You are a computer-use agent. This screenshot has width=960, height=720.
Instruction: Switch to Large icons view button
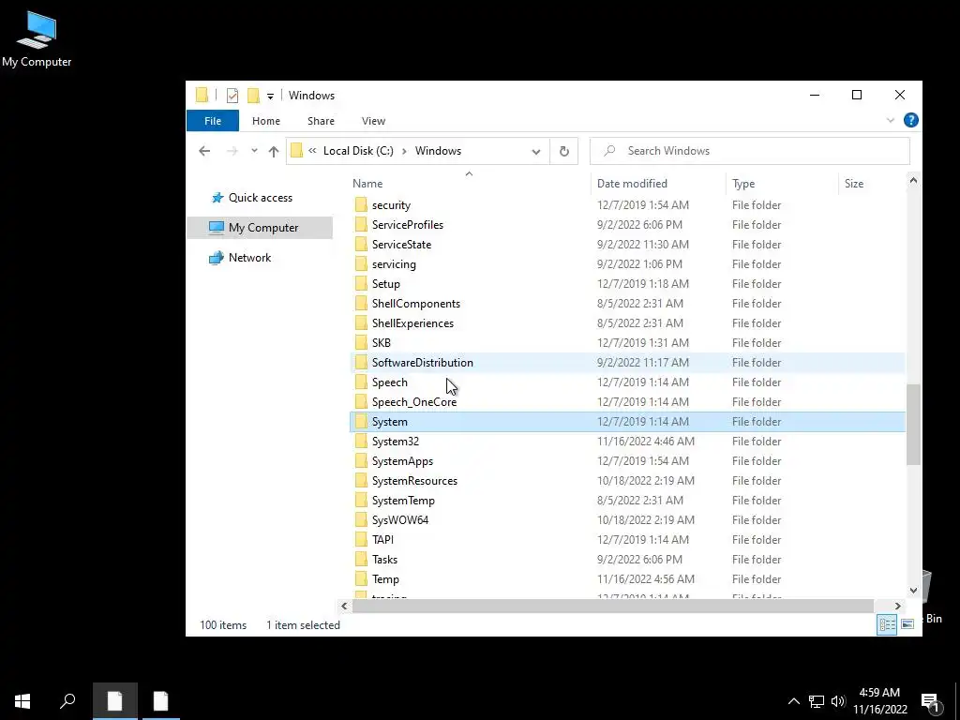(x=907, y=624)
